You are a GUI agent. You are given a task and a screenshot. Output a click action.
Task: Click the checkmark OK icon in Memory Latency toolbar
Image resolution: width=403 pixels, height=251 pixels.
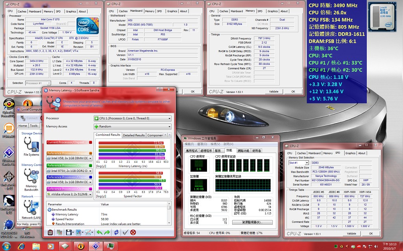point(125,232)
